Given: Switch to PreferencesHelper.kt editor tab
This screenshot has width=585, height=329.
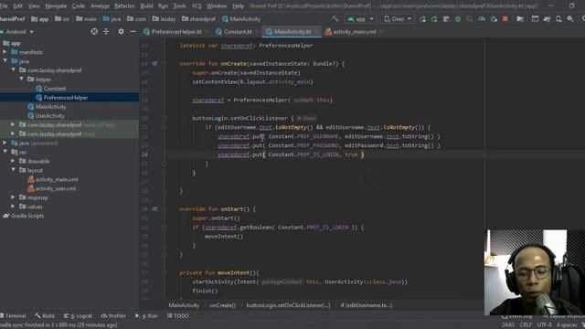Looking at the screenshot, I should point(176,32).
